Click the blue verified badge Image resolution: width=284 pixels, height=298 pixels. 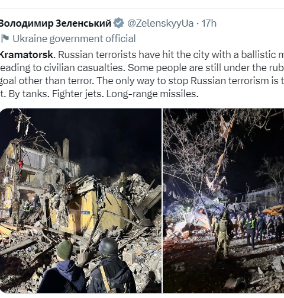[118, 23]
